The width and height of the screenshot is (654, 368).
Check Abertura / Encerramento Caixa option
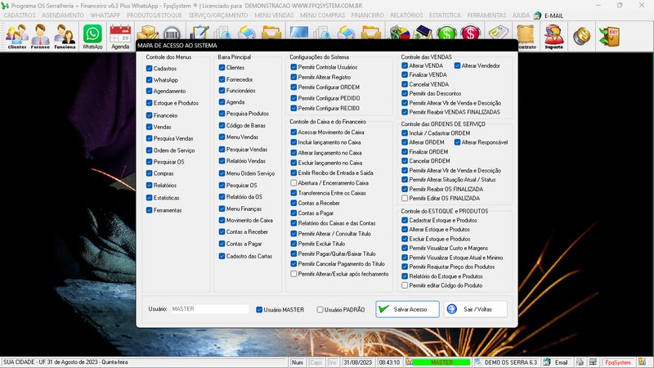click(x=294, y=183)
